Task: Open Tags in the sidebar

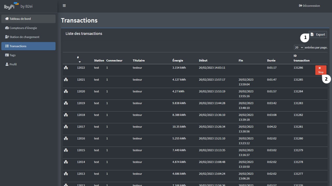Action: pyautogui.click(x=28, y=55)
